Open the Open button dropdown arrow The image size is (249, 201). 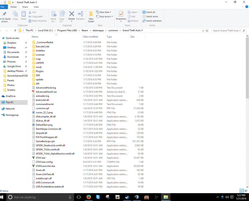click(138, 12)
